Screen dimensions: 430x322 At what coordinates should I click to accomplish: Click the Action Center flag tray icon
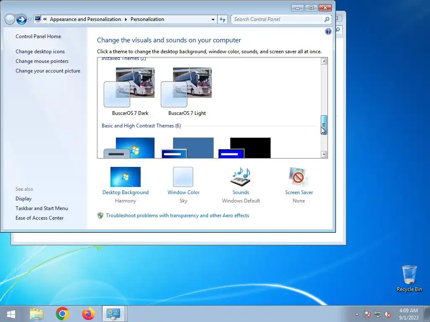367,314
